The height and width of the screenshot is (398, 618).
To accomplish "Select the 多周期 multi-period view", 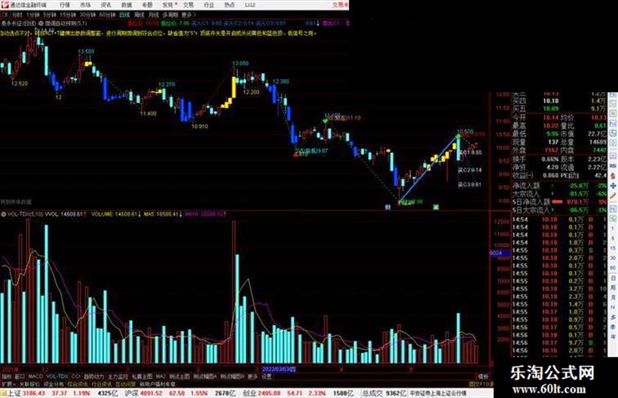I will [170, 15].
